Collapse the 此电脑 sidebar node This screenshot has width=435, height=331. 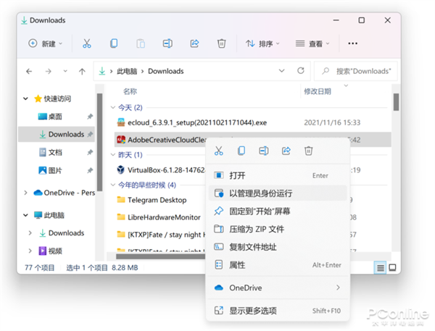pos(25,215)
